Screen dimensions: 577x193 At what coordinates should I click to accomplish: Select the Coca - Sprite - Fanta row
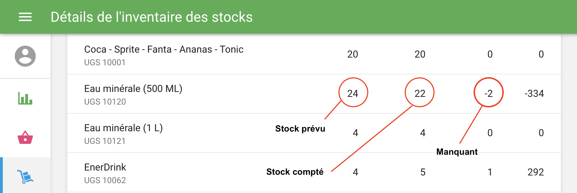point(164,49)
